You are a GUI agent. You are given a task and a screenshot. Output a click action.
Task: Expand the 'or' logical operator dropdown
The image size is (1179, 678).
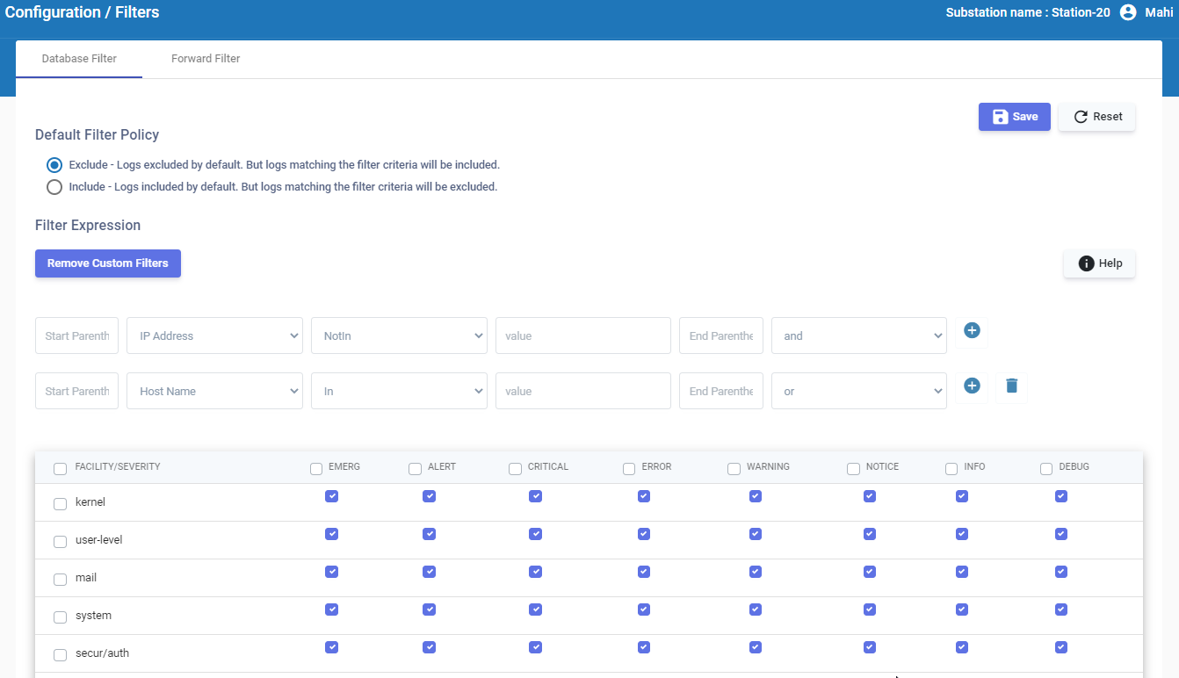pos(858,391)
